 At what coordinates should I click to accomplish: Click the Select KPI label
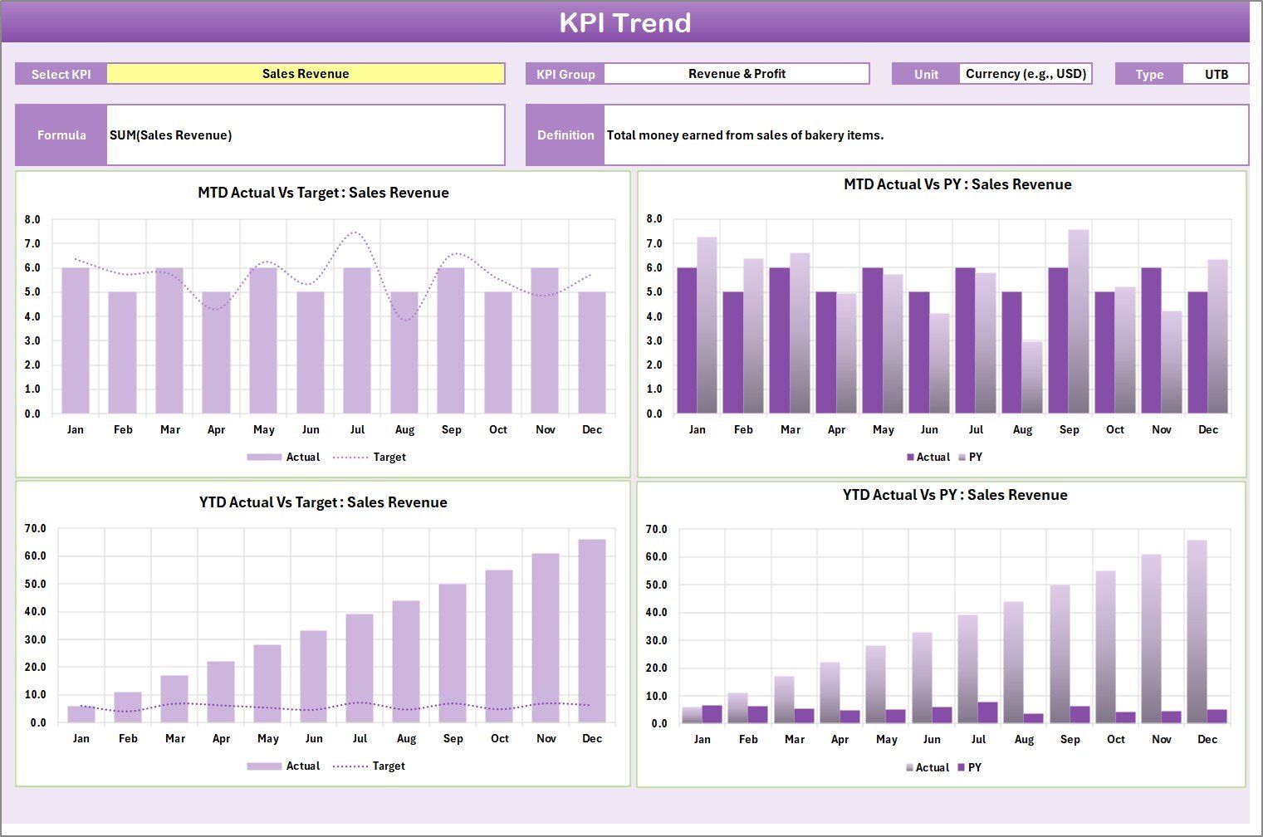pos(61,75)
